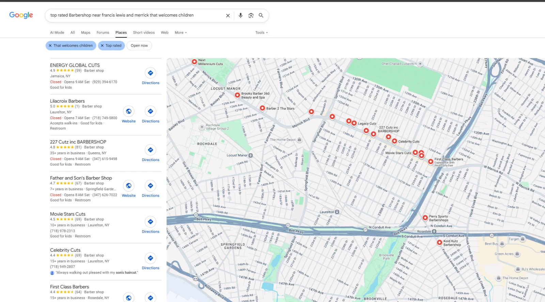Click the Green Acres map marker
The height and width of the screenshot is (302, 545).
(x=517, y=254)
